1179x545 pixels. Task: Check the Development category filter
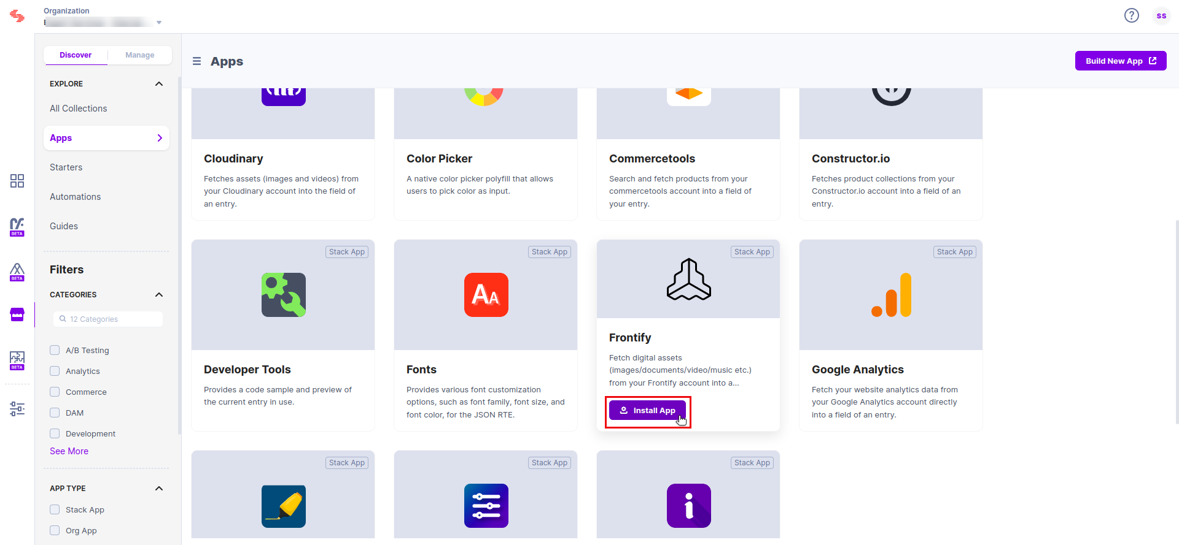55,433
